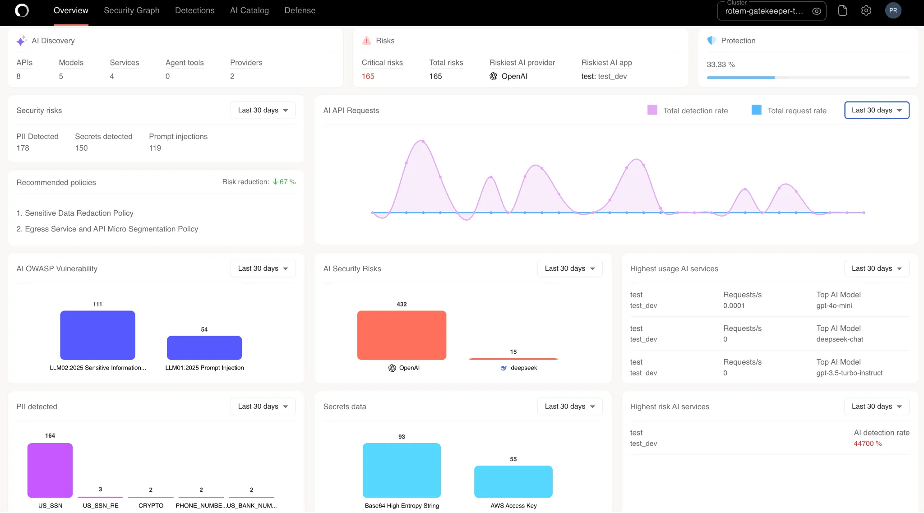Open the document icon in the top bar
The image size is (924, 513).
(x=842, y=10)
